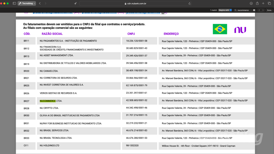The height and width of the screenshot is (154, 274).
Task: Click "NU PAGAMENTOS S.A. - INSTITUIÇÃO DE PAGAMENTO"
Action: pyautogui.click(x=68, y=41)
